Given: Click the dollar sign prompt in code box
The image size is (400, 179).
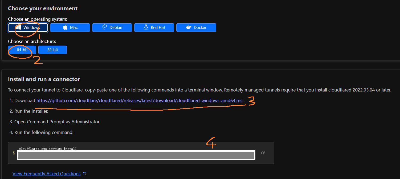Looking at the screenshot, I should coord(14,153).
